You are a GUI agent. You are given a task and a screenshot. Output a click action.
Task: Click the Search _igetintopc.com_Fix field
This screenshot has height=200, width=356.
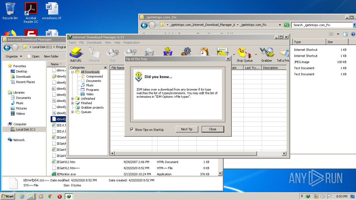322,25
